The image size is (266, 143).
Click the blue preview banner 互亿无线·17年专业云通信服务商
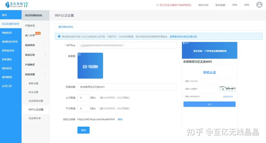point(209,50)
